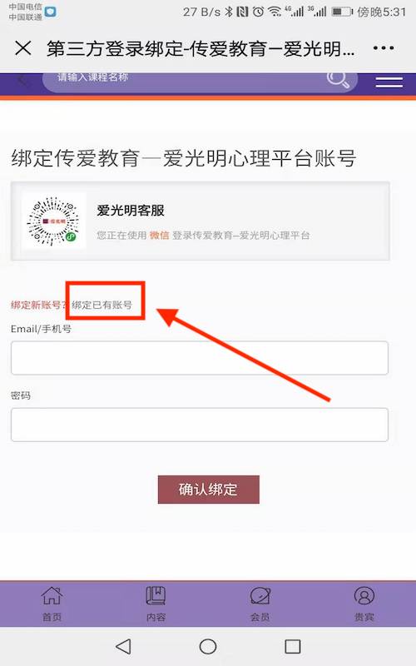Open the 首页 home tab

click(52, 604)
